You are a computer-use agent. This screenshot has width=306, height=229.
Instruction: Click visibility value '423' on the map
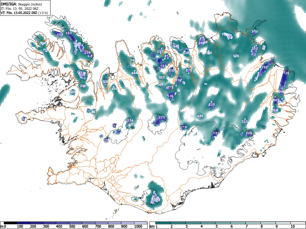click(176, 46)
